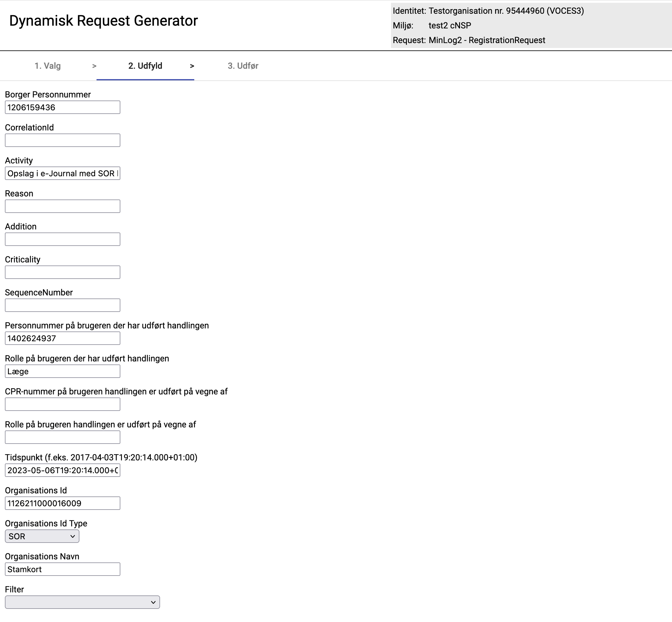
Task: Focus the Criticality input box
Action: (x=63, y=272)
